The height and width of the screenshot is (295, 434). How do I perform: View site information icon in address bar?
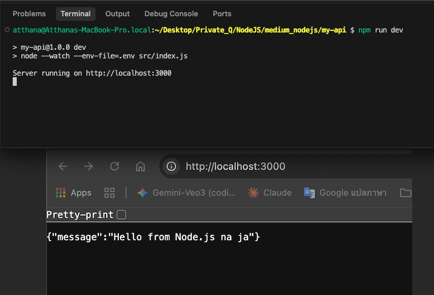(171, 167)
